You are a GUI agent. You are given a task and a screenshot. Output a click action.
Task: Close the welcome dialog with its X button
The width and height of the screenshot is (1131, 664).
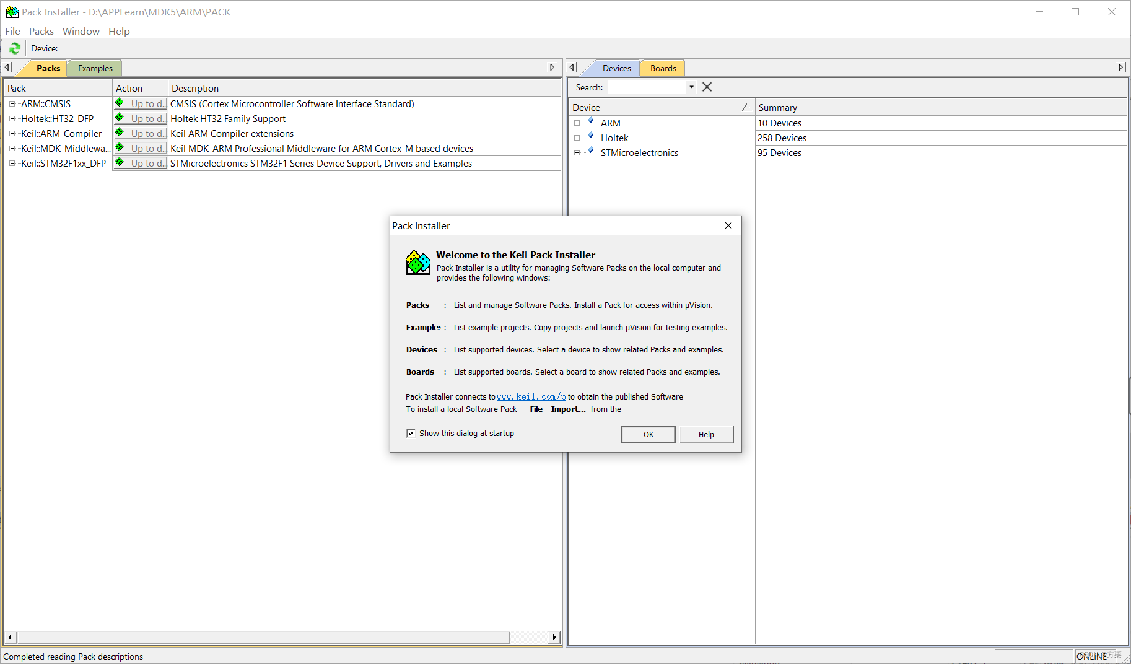coord(728,225)
